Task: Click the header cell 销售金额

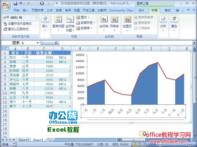Action: tap(44, 53)
